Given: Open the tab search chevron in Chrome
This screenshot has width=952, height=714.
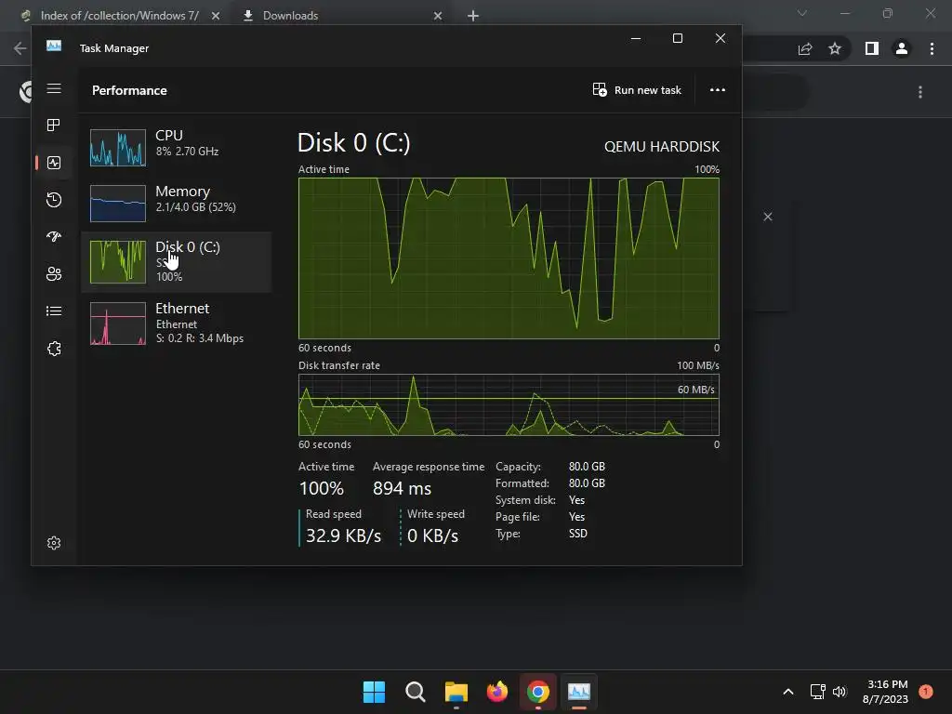Looking at the screenshot, I should tap(802, 13).
